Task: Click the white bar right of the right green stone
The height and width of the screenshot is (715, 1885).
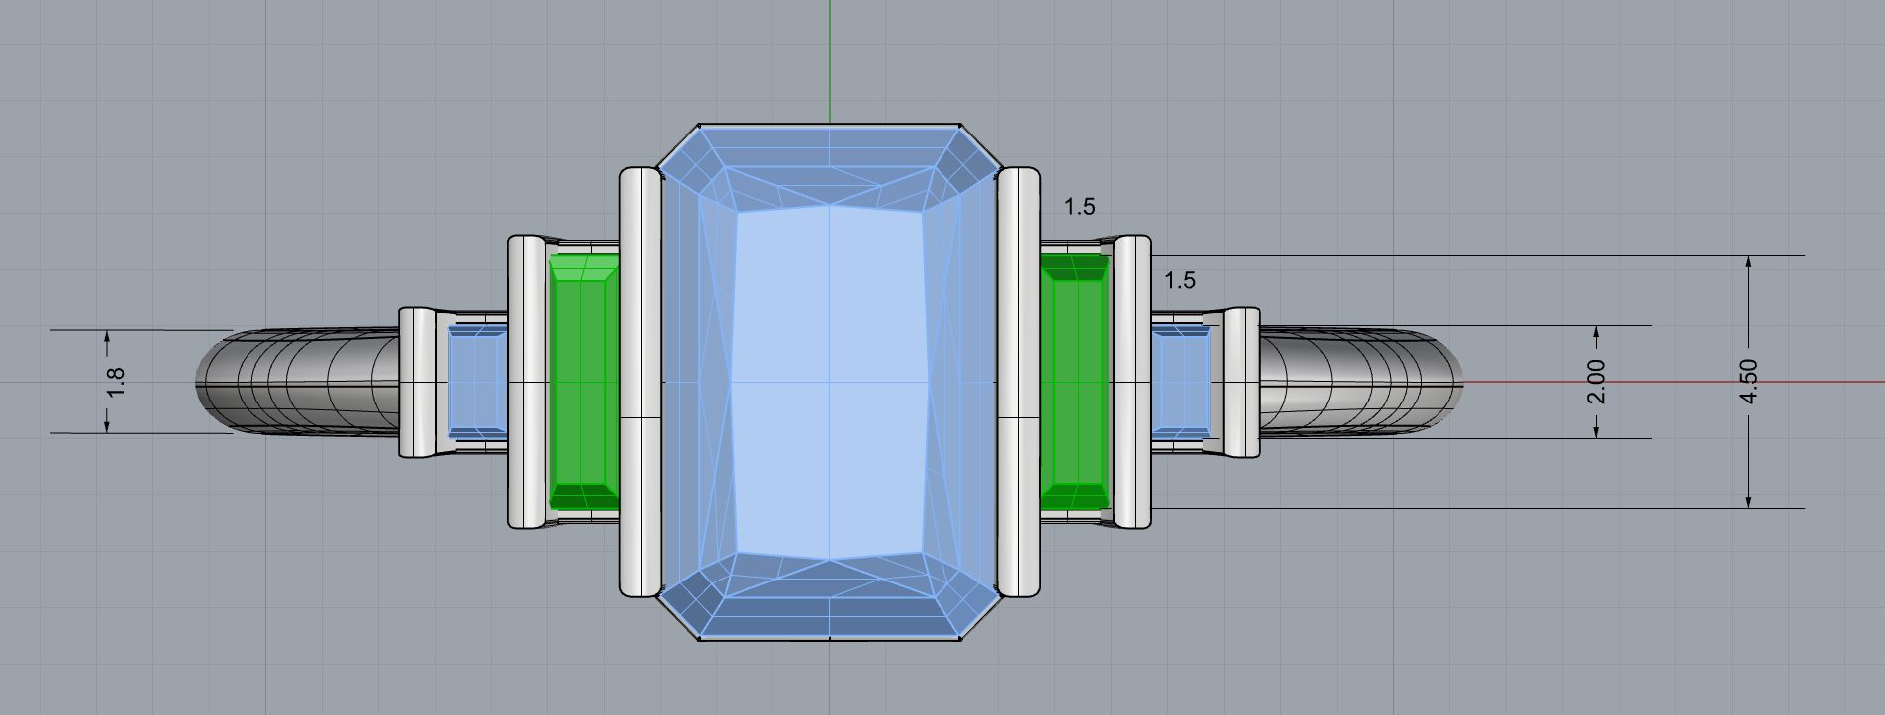Action: point(1133,381)
